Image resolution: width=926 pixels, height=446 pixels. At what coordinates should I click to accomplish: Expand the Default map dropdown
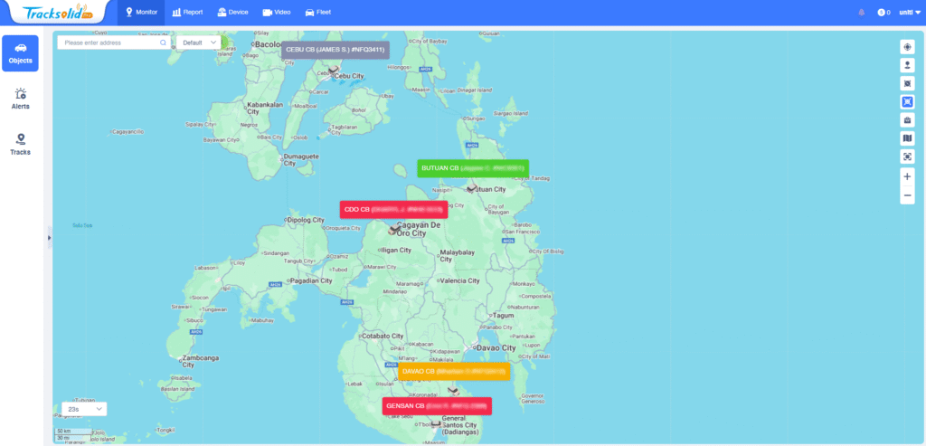pos(199,43)
